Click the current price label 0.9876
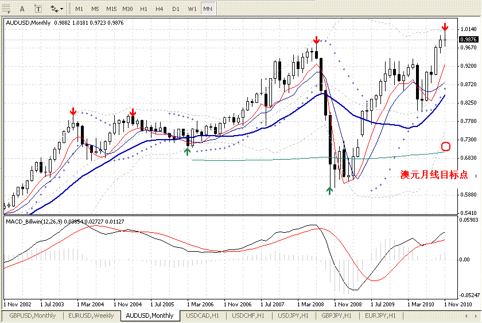482x323 pixels. point(468,39)
